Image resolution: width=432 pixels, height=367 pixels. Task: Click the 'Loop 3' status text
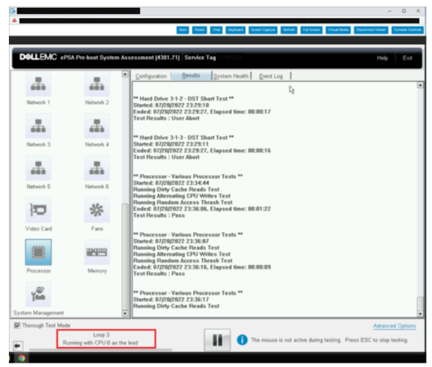click(x=101, y=334)
